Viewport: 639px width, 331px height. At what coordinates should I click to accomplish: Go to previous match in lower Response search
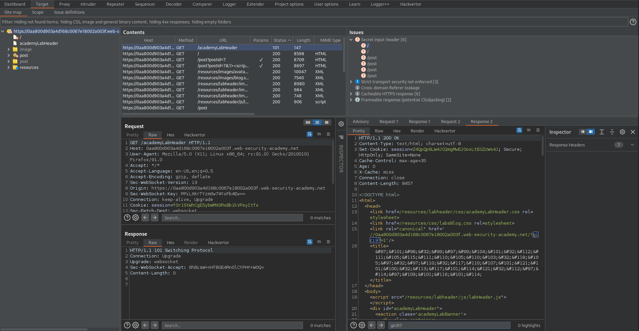pos(145,325)
